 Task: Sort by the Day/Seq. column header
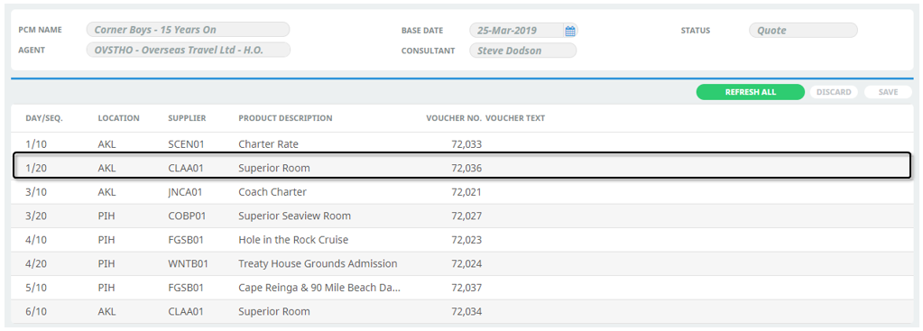[x=44, y=118]
